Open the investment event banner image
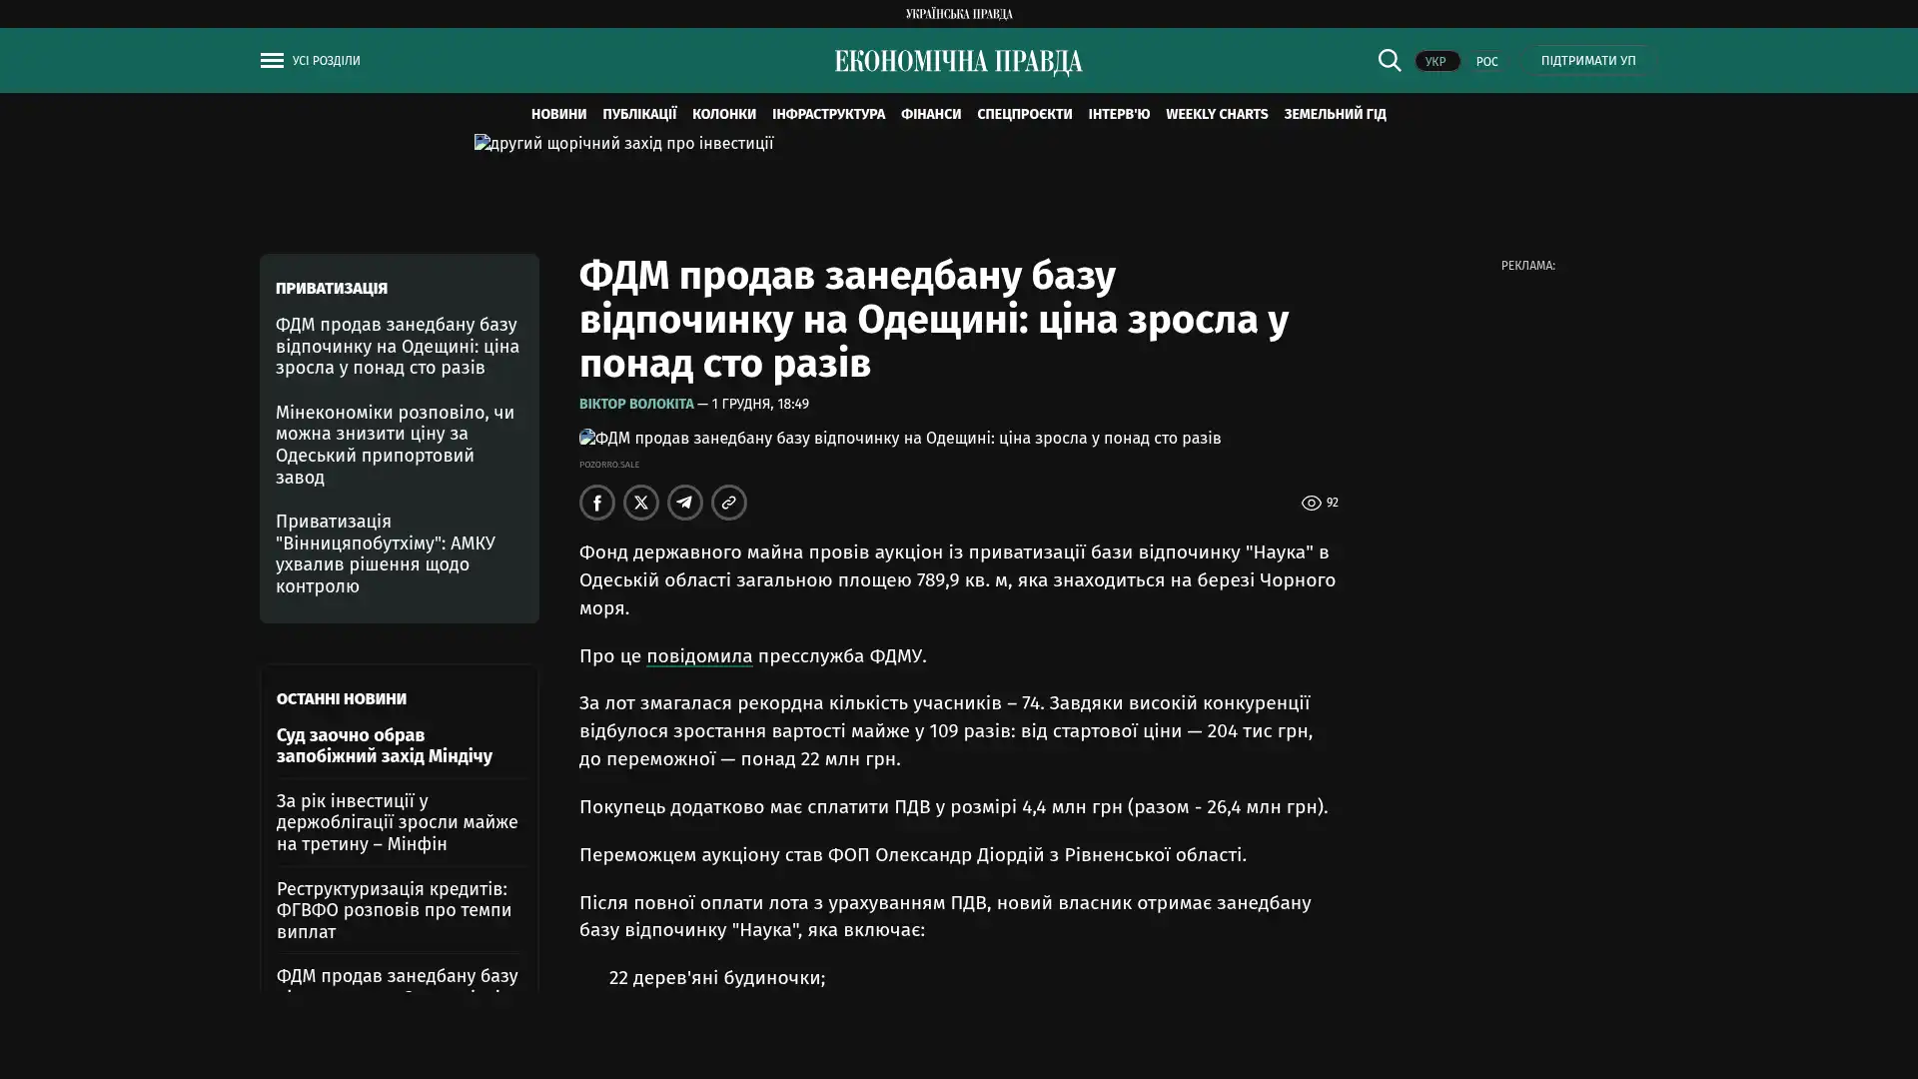 pos(623,144)
